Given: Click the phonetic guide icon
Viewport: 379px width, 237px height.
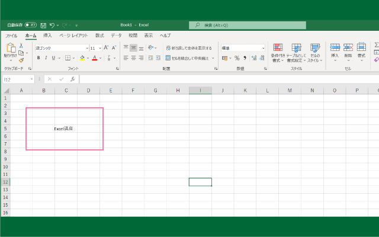Looking at the screenshot, I should [x=109, y=58].
